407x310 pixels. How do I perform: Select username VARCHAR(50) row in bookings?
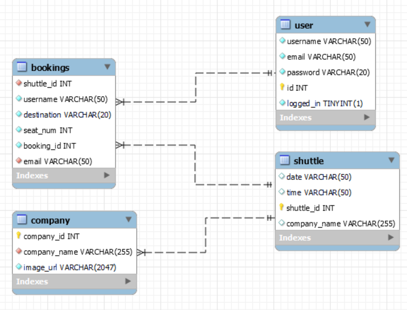(x=64, y=99)
